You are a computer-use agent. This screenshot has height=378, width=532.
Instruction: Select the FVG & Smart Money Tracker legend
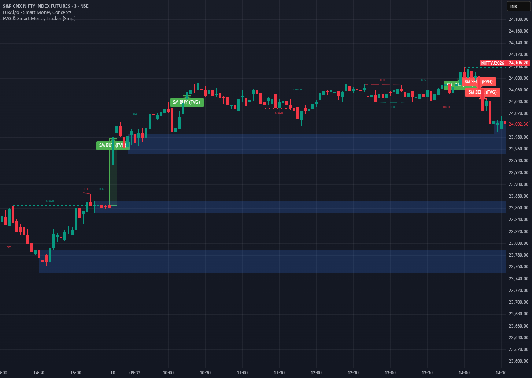click(40, 18)
